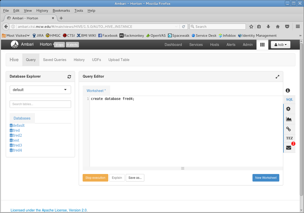Click the Firefox Search box
This screenshot has width=304, height=213.
(218, 27)
